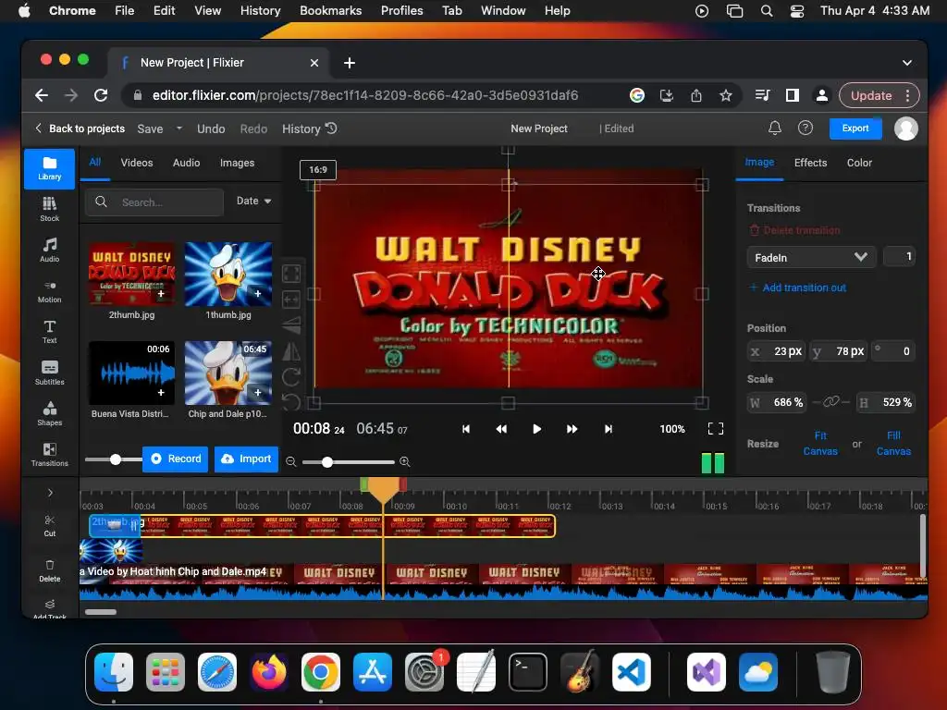This screenshot has height=710, width=947.
Task: Click Add transition out link
Action: 797,288
